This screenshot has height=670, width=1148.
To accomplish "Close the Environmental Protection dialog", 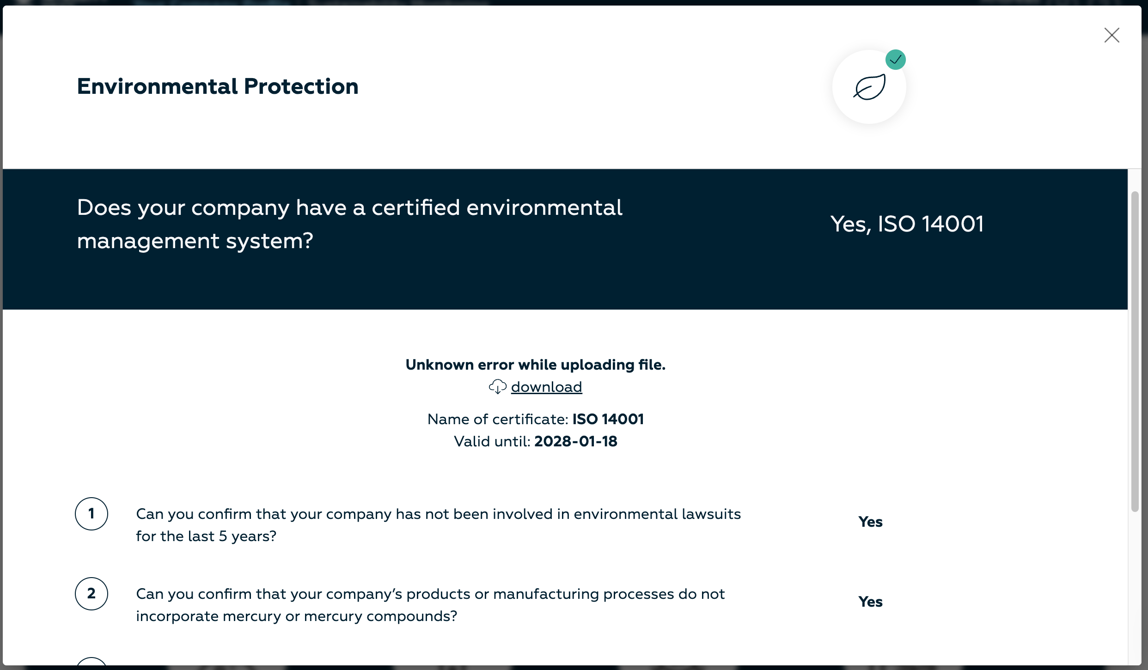I will (1111, 35).
